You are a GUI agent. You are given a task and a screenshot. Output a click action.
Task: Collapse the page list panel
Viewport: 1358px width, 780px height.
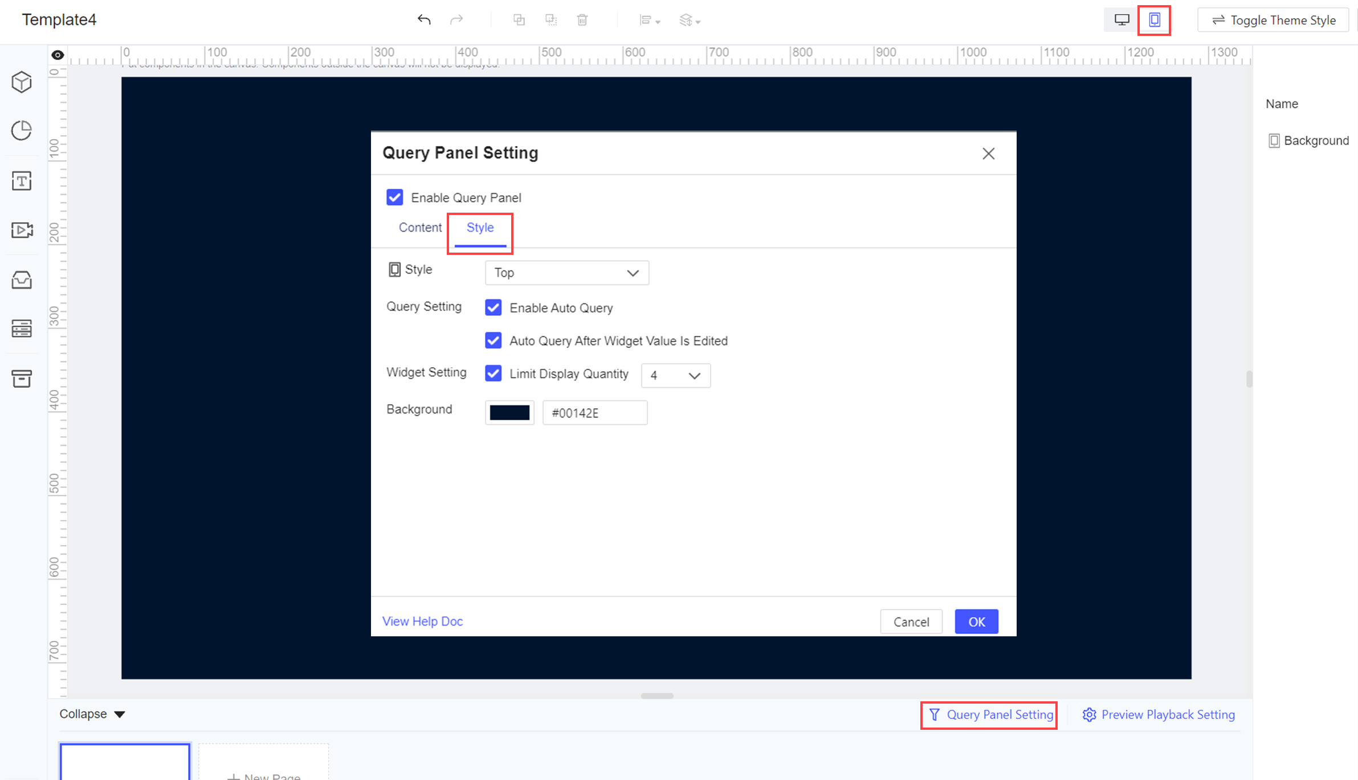coord(92,714)
